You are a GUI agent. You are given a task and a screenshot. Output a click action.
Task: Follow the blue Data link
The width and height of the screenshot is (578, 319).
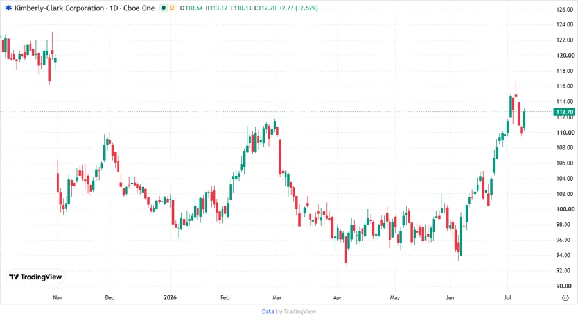pyautogui.click(x=268, y=312)
